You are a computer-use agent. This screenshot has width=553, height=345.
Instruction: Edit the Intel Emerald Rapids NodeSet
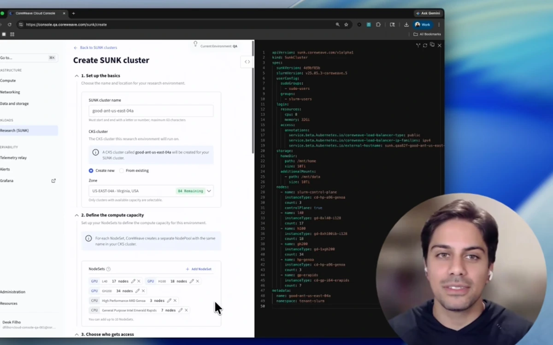(180, 310)
